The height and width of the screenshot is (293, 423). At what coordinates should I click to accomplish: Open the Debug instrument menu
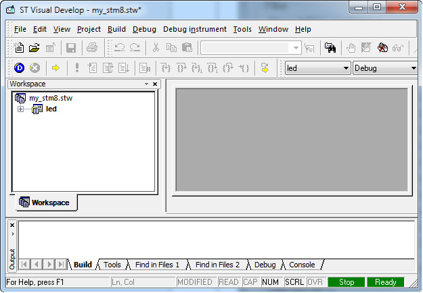pos(195,29)
